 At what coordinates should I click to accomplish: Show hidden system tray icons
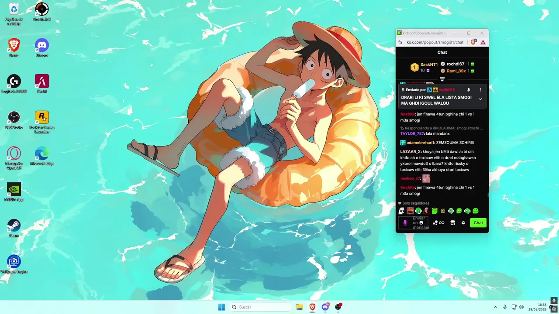[x=495, y=307]
